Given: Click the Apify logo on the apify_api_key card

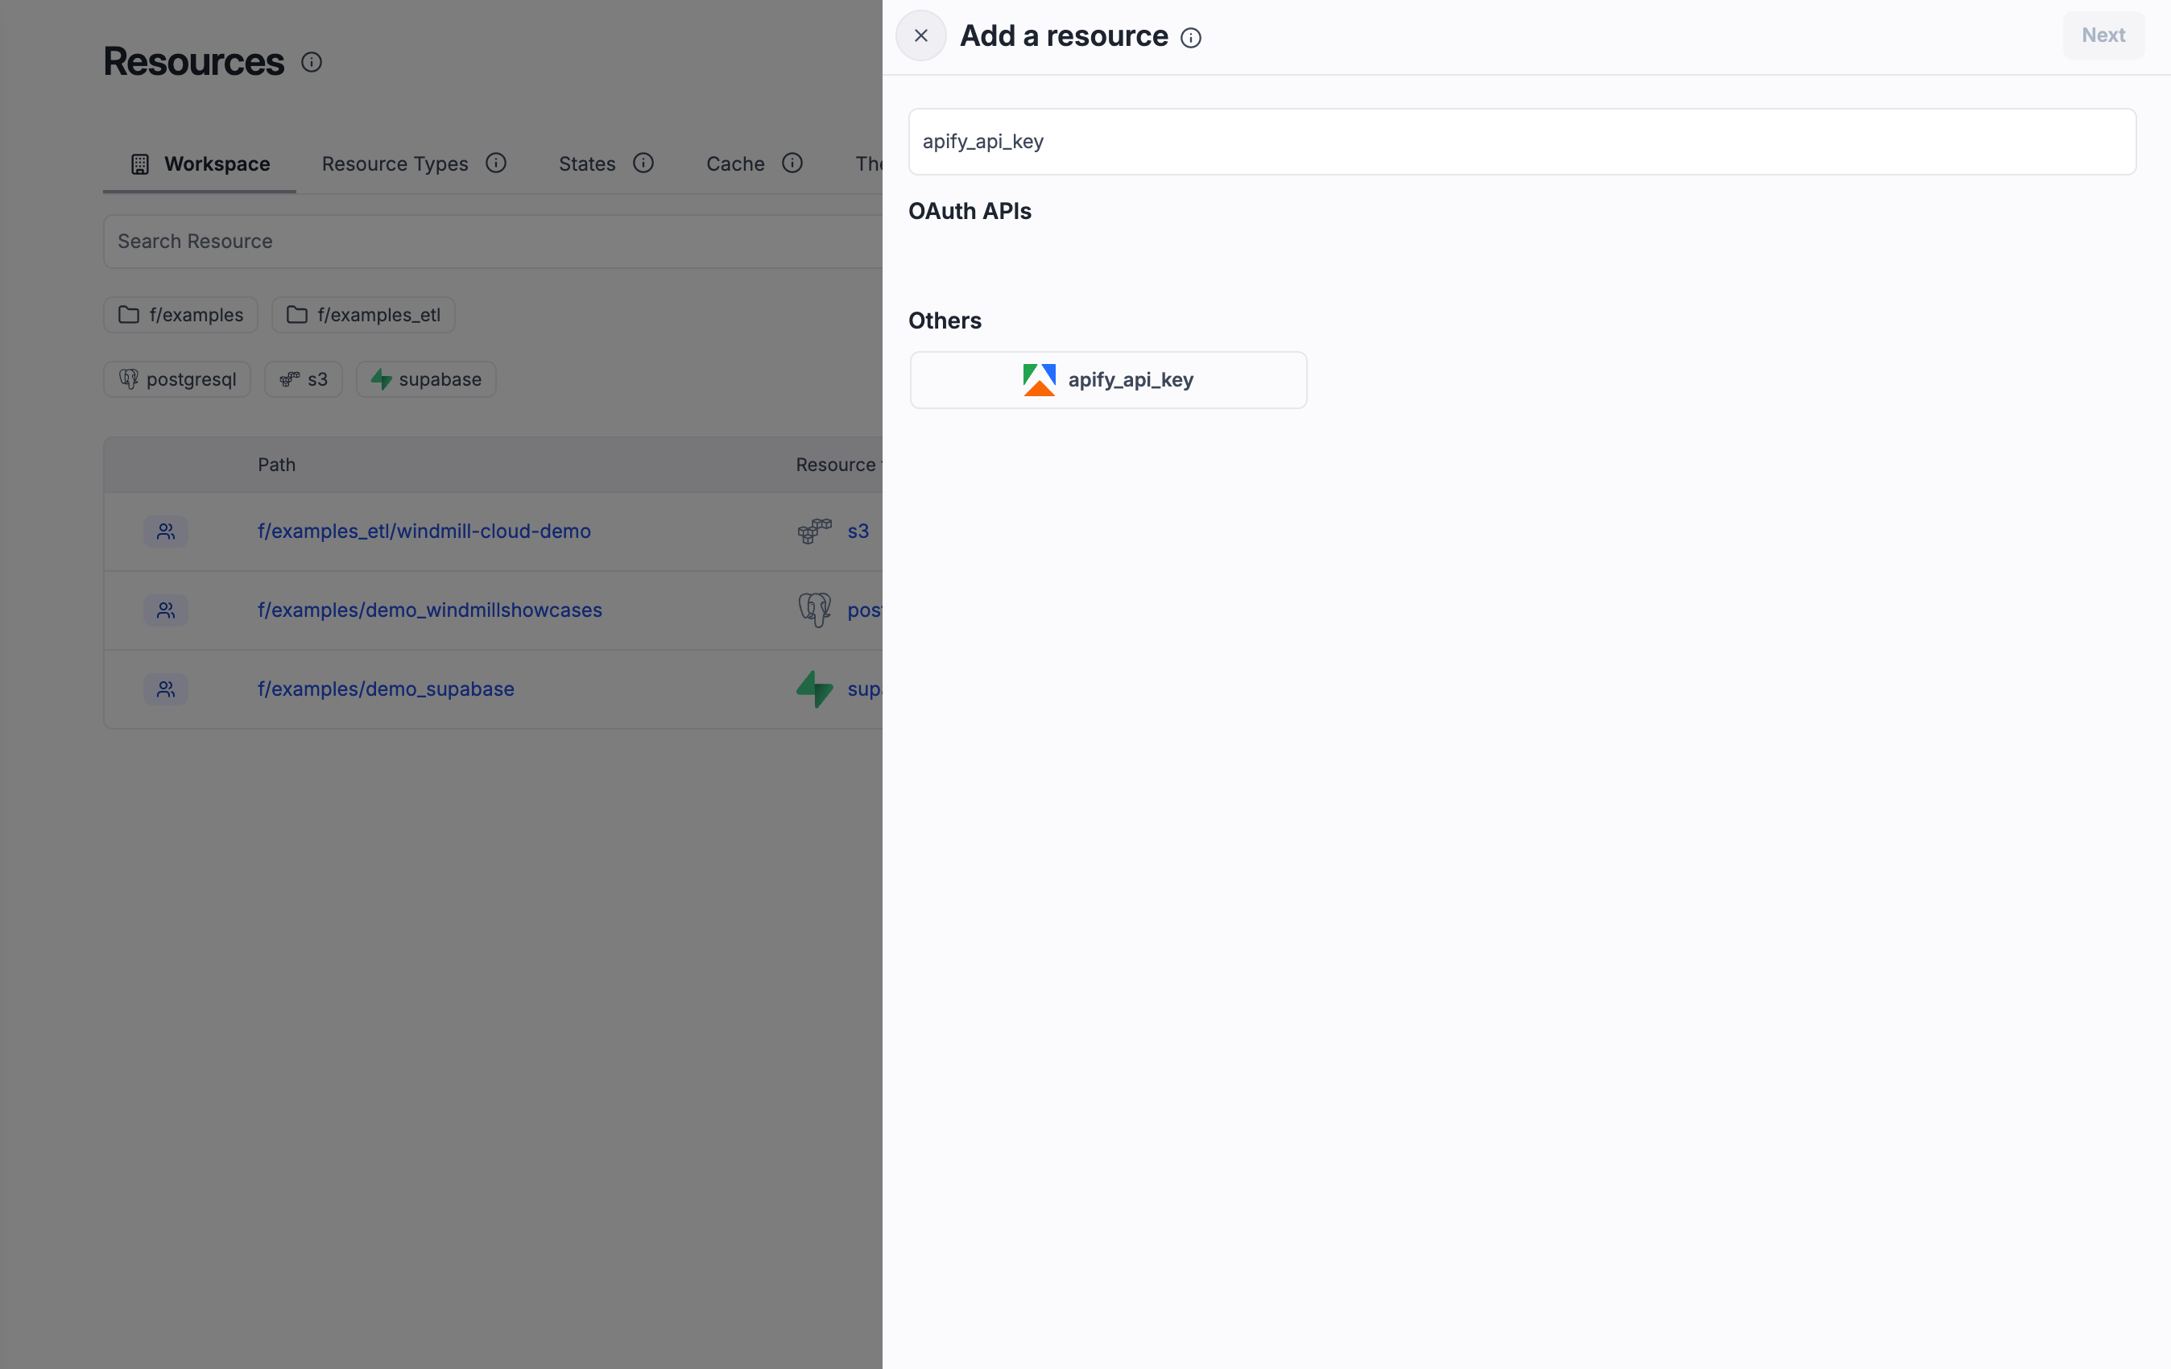Looking at the screenshot, I should [1039, 379].
